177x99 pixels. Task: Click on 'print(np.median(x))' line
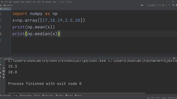click(36, 34)
